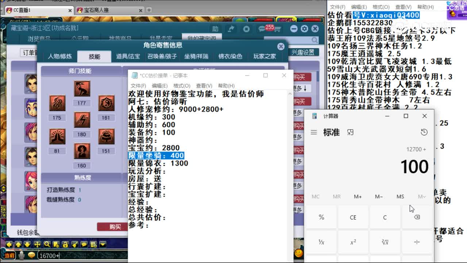Click 兴趣设置 button

click(303, 52)
